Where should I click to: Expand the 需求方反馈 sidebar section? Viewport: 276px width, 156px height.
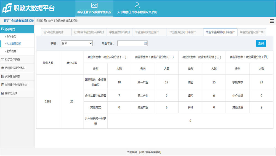coord(17,93)
